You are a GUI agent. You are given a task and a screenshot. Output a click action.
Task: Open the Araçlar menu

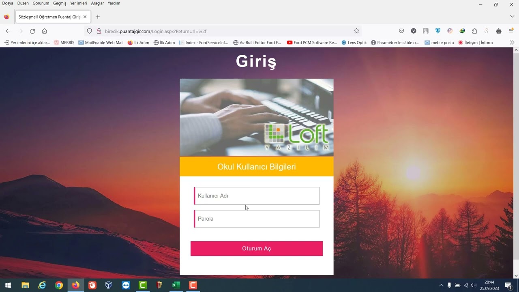97,3
